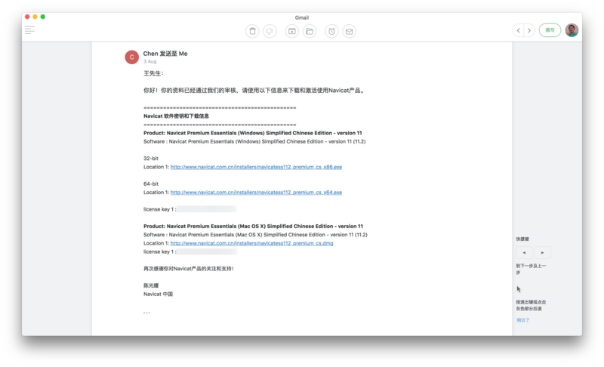The width and height of the screenshot is (604, 367).
Task: Click the 3 Aug date text
Action: tap(149, 62)
